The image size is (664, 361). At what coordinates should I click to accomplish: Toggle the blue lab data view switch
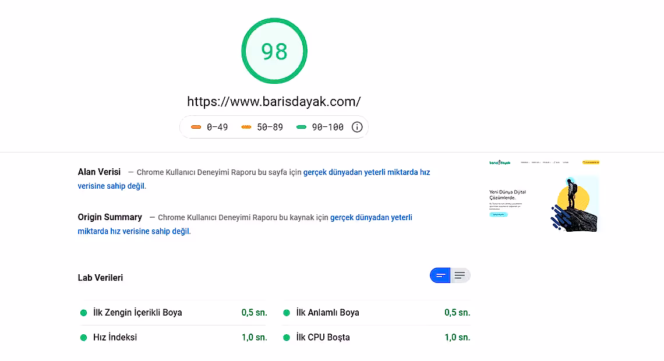[x=441, y=275]
